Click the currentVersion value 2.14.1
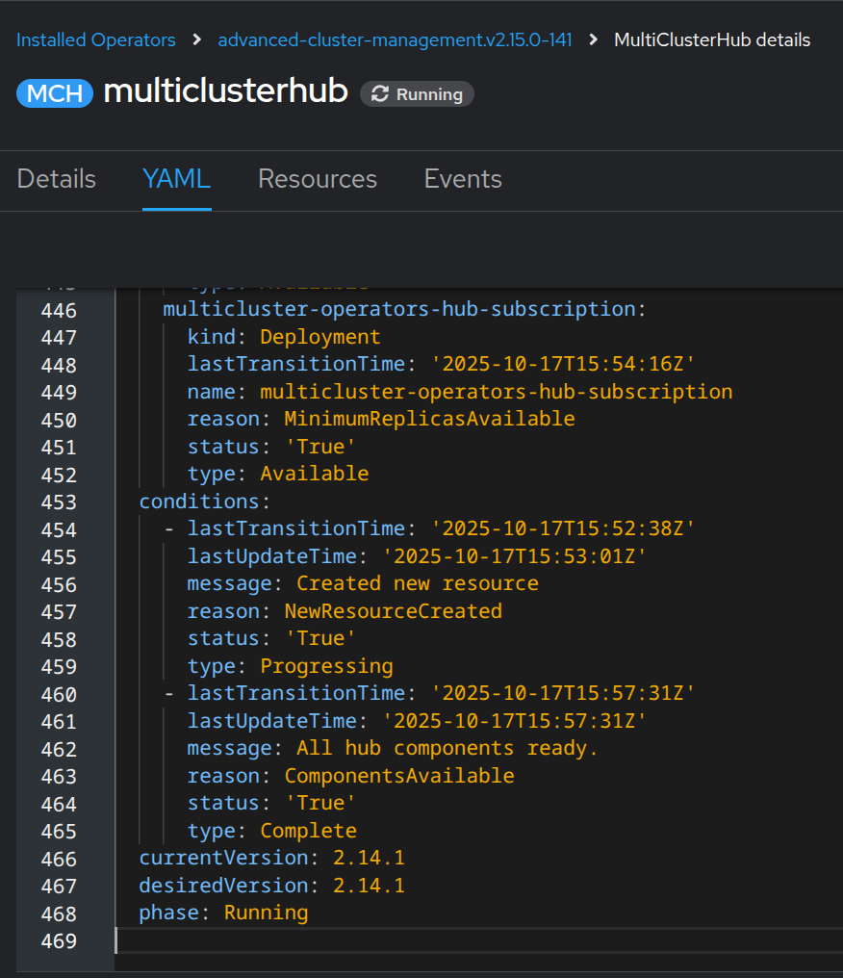843x978 pixels. (x=369, y=858)
